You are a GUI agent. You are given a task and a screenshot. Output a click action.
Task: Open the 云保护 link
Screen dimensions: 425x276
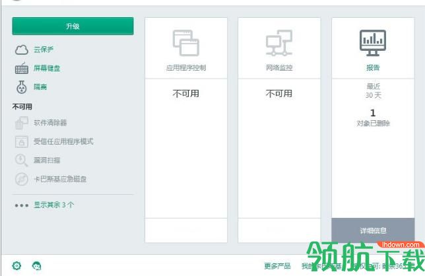pyautogui.click(x=44, y=50)
